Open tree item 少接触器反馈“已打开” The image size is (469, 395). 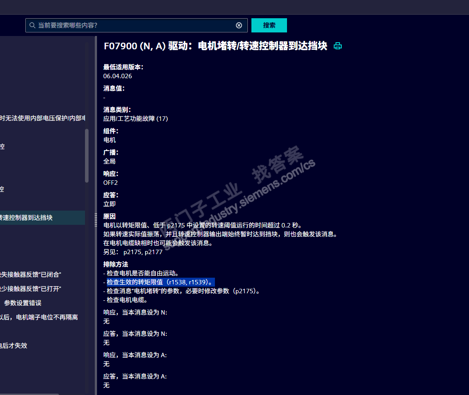pos(31,289)
